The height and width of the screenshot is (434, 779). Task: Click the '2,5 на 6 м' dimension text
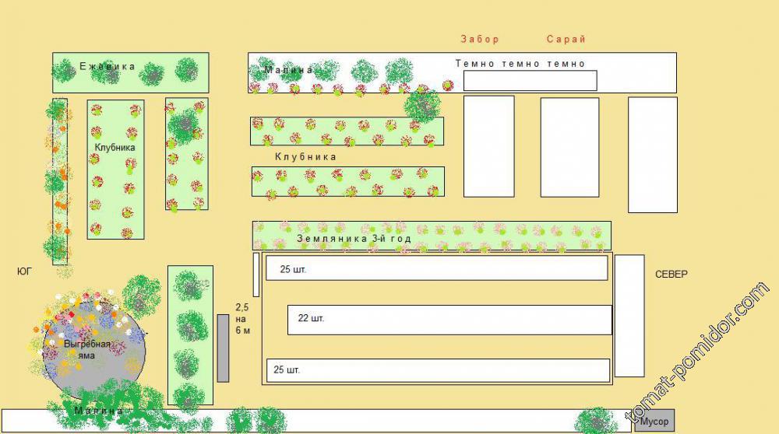coord(242,319)
